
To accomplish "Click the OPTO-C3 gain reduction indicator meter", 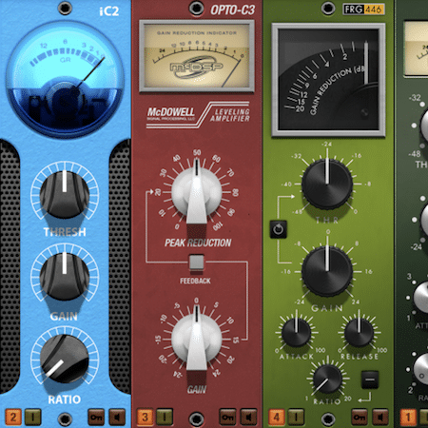I will 197,56.
